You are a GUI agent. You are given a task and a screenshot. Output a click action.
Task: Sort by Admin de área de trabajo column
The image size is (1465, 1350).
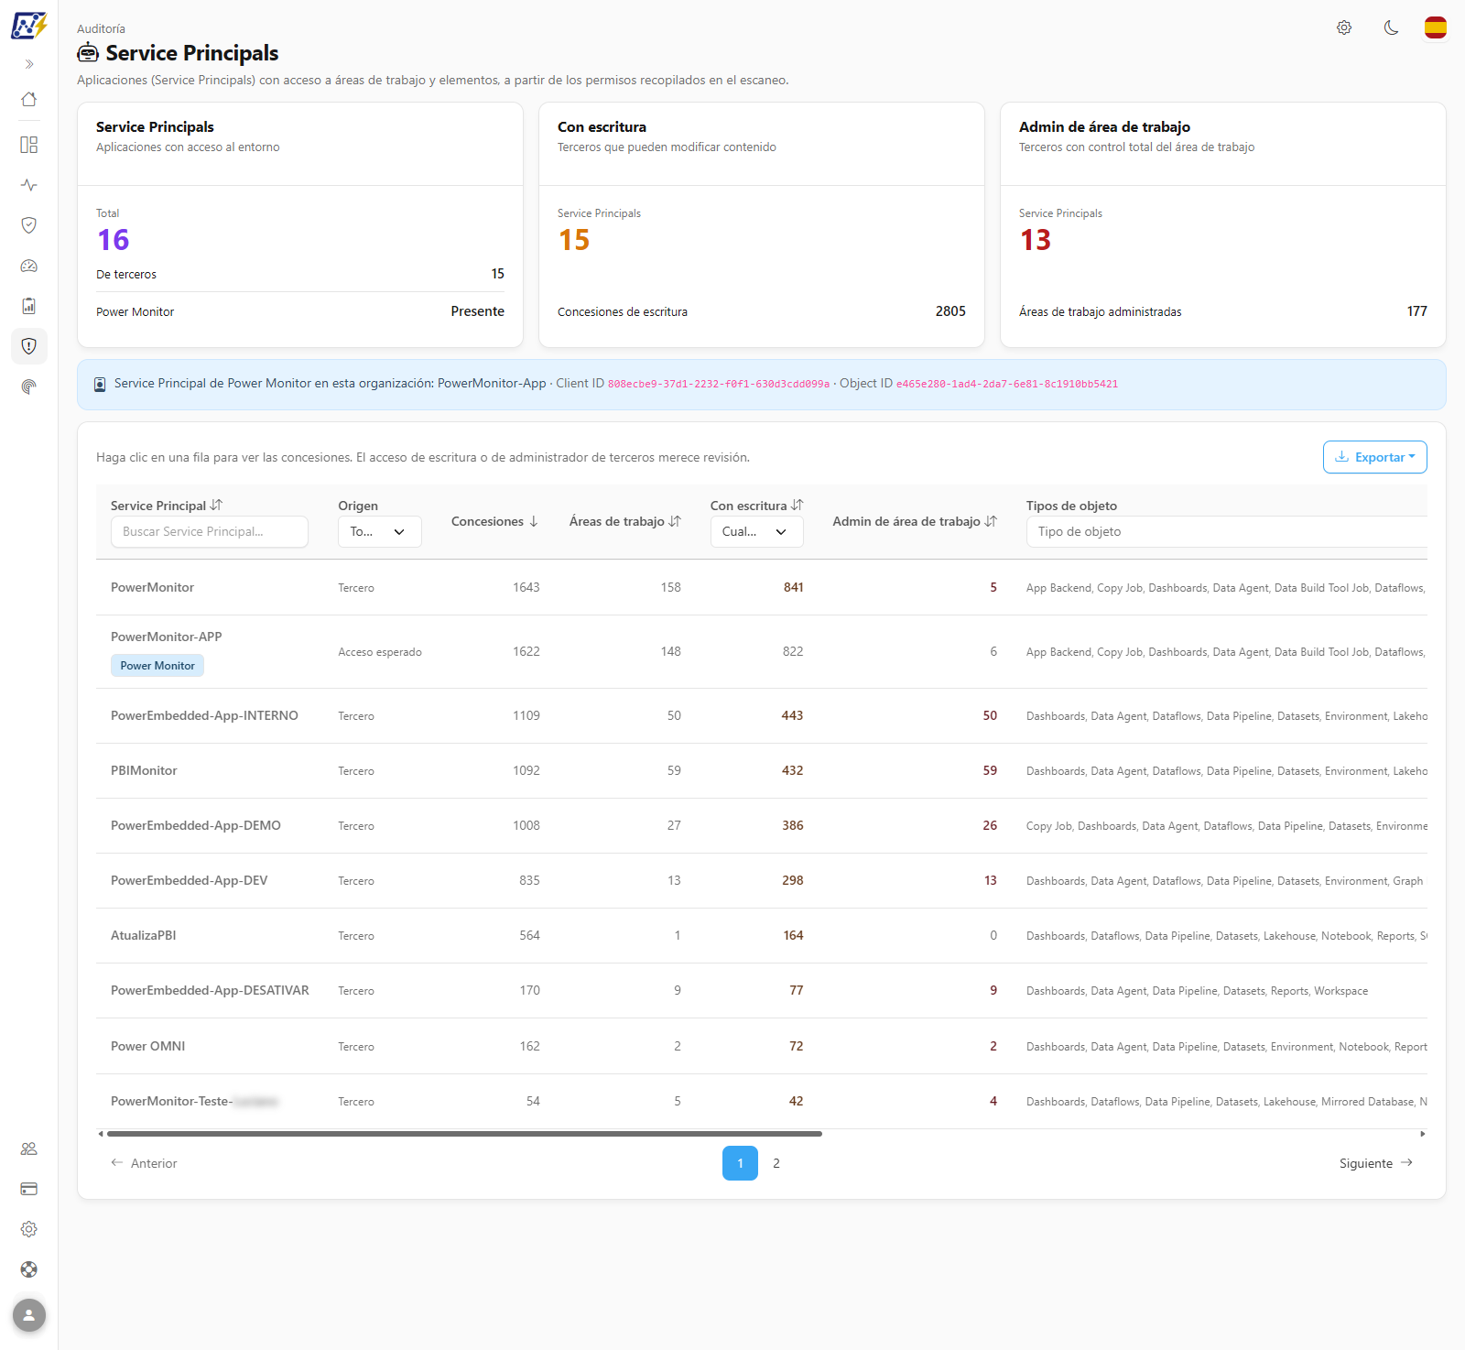[x=915, y=521]
